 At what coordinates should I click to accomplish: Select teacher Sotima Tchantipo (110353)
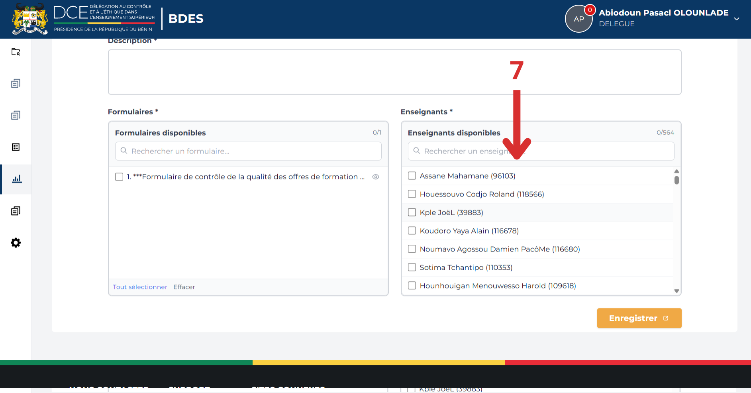pos(412,267)
